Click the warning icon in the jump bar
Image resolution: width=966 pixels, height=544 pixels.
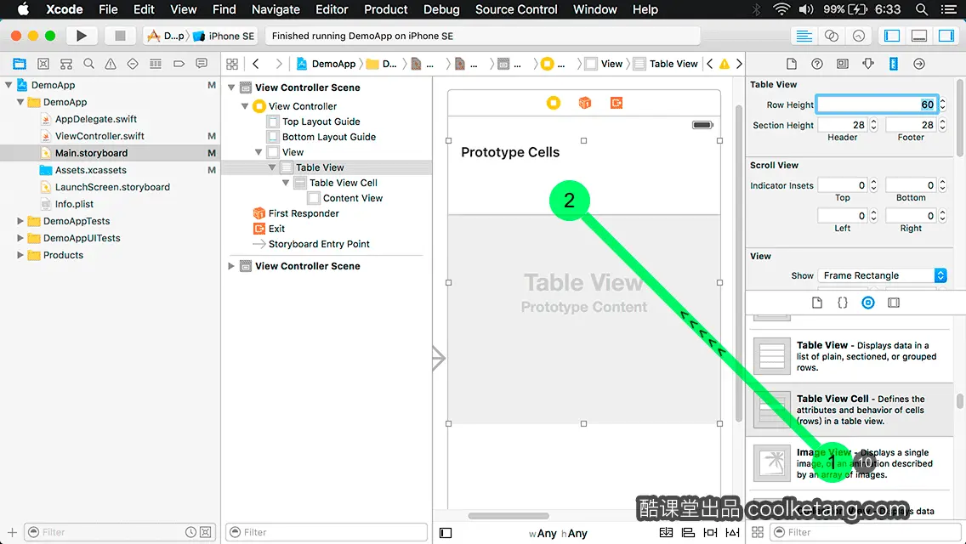tap(724, 64)
